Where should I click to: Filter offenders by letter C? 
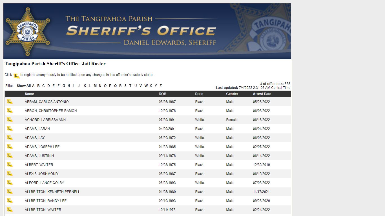point(43,86)
